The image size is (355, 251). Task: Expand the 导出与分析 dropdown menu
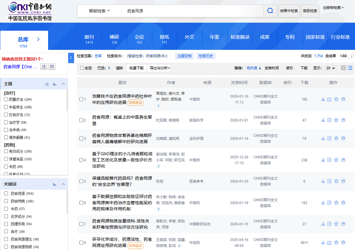point(159,68)
